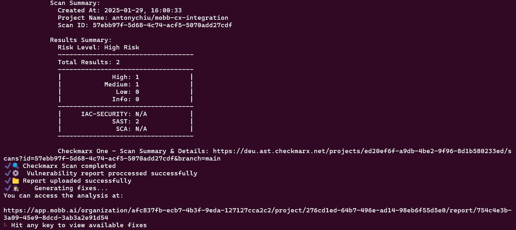This screenshot has height=230, width=516.
Task: Click the magnifying glass icon beside Checkmarx Scan
Action: click(x=16, y=166)
